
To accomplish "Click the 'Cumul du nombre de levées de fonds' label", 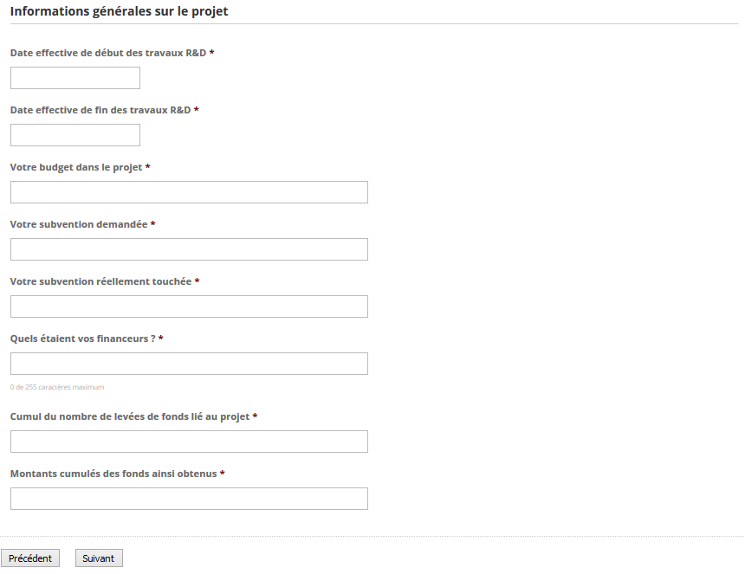I will coord(130,416).
